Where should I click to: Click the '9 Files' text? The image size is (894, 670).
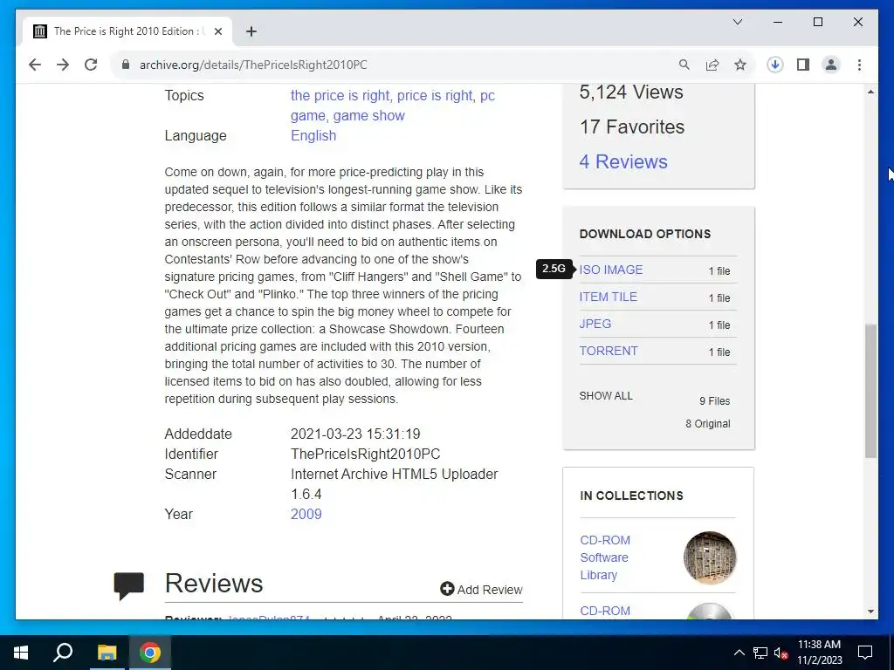pos(714,401)
